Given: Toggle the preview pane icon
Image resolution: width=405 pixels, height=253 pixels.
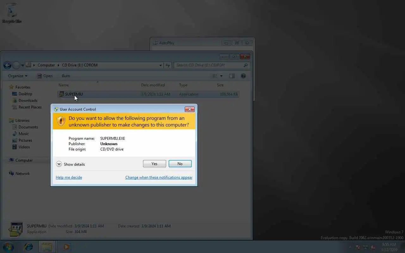Looking at the screenshot, I should (x=232, y=76).
